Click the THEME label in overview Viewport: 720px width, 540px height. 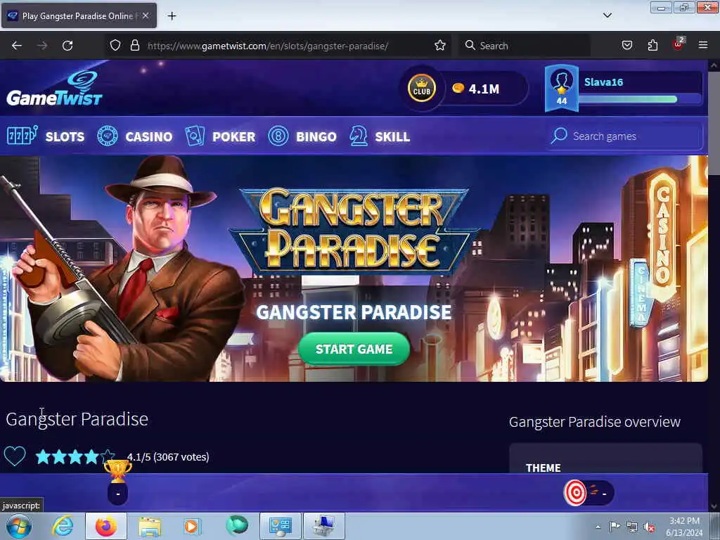(544, 468)
